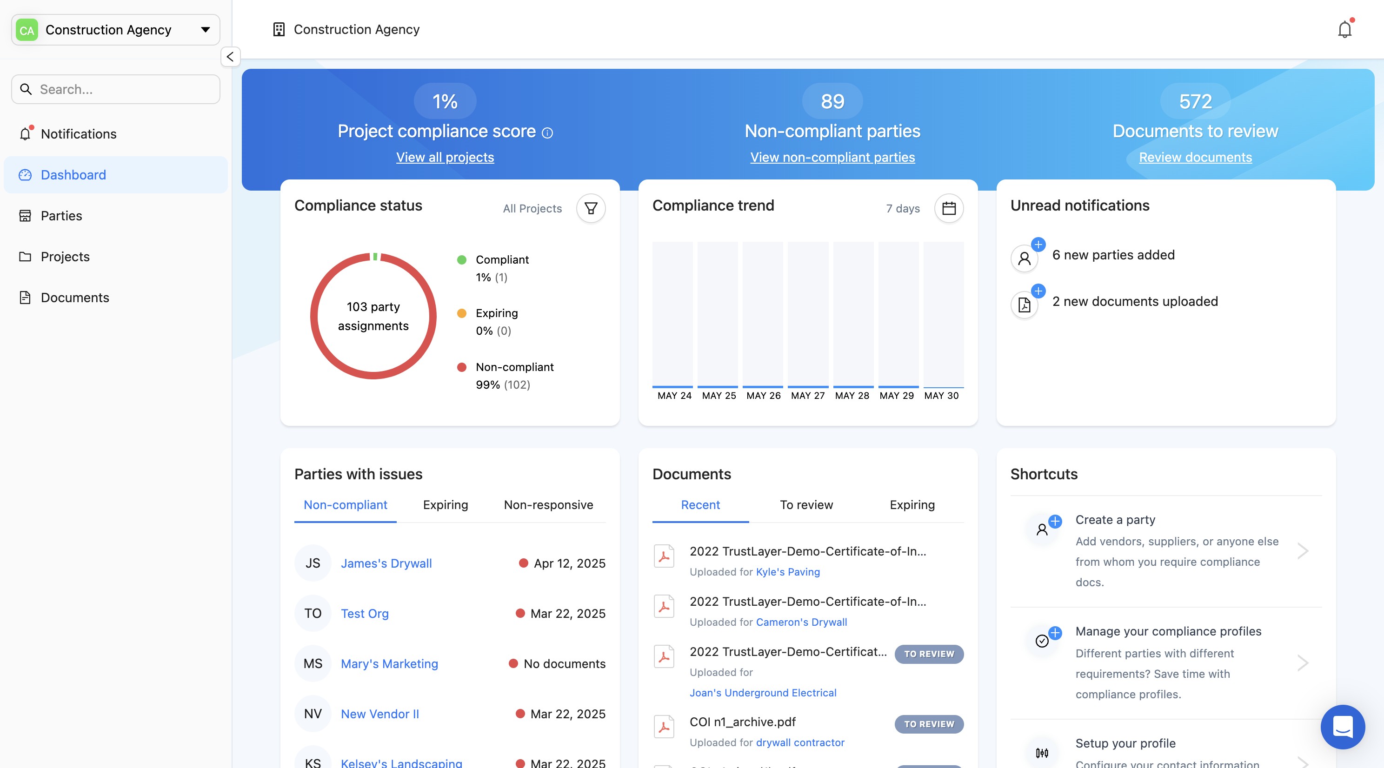Click the bell icon in top header
1384x768 pixels.
[1344, 30]
